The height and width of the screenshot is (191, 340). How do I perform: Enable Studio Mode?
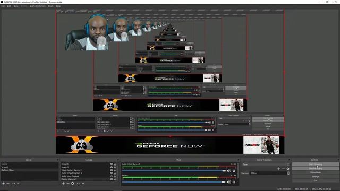pyautogui.click(x=316, y=172)
